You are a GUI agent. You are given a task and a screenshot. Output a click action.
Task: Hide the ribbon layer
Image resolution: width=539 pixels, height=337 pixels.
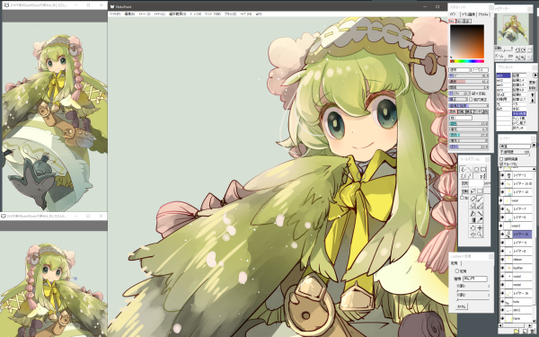point(502,260)
